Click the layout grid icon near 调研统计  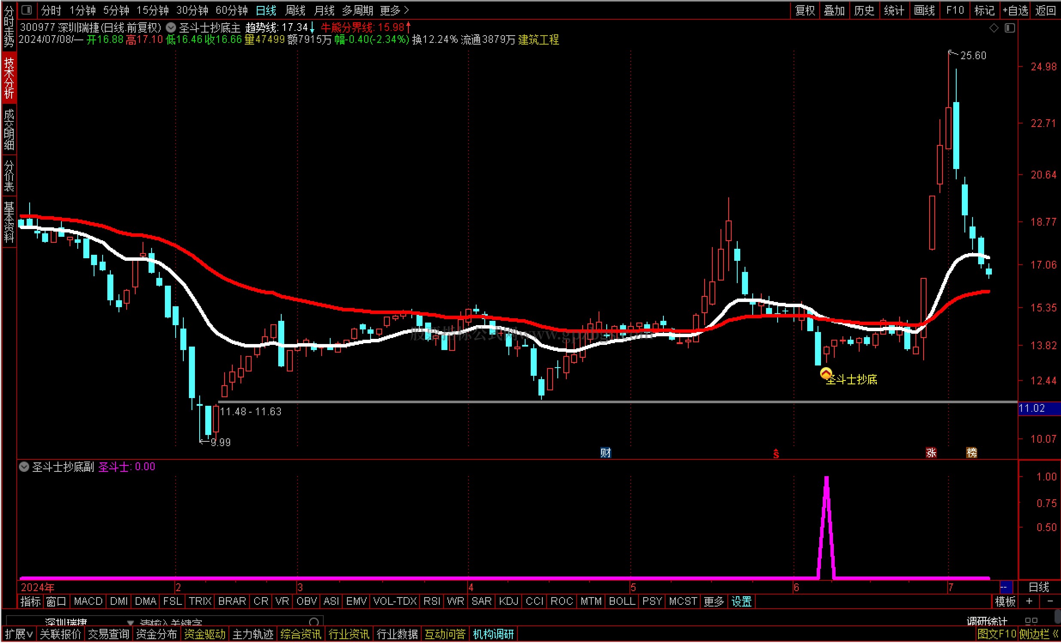click(1031, 621)
